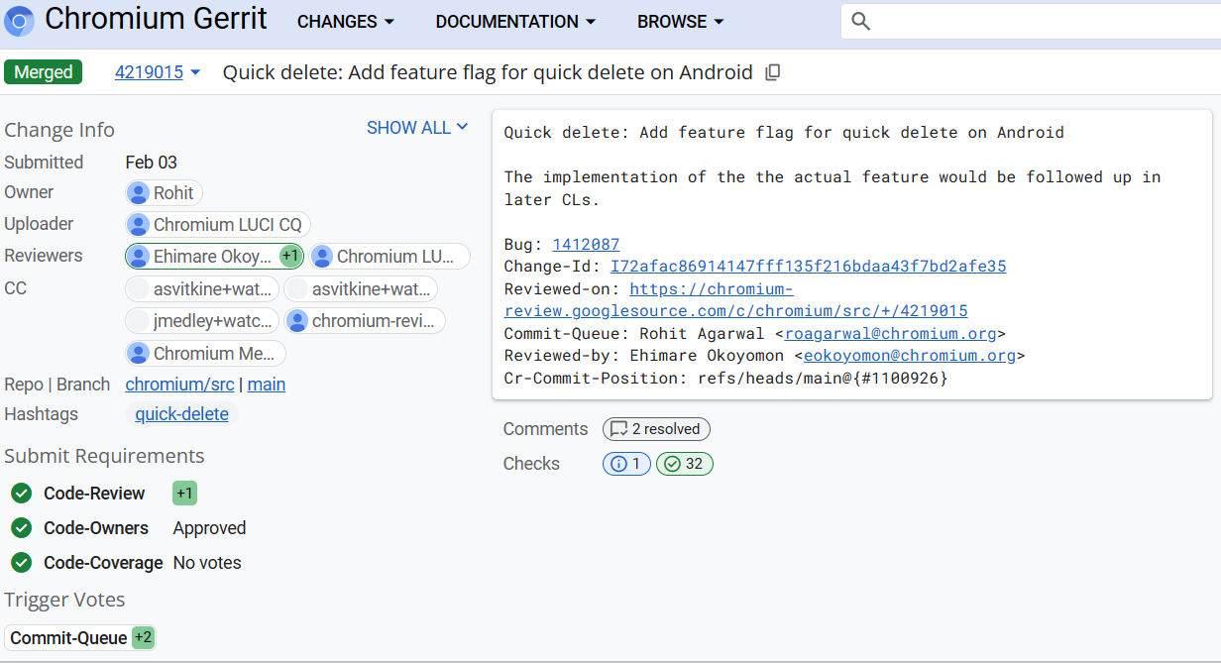Click the Chromium Gerrit logo icon
The height and width of the screenshot is (663, 1221).
point(20,21)
